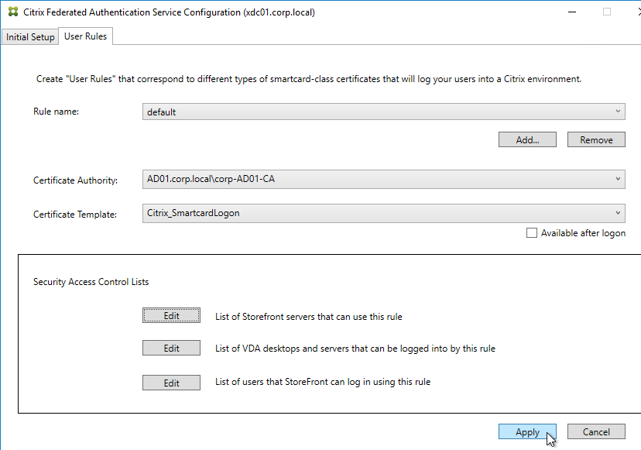
Task: Expand the Rule name dropdown arrow
Action: coord(618,112)
